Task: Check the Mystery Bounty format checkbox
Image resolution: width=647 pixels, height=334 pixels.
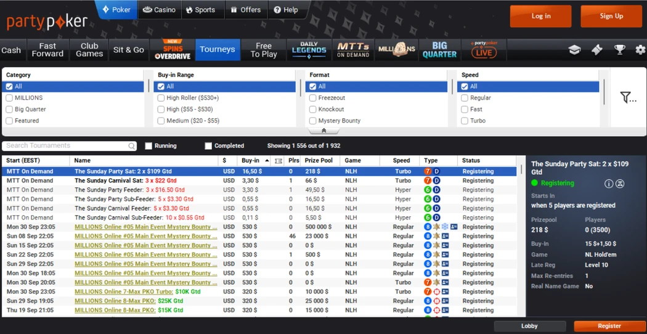Action: [x=313, y=121]
